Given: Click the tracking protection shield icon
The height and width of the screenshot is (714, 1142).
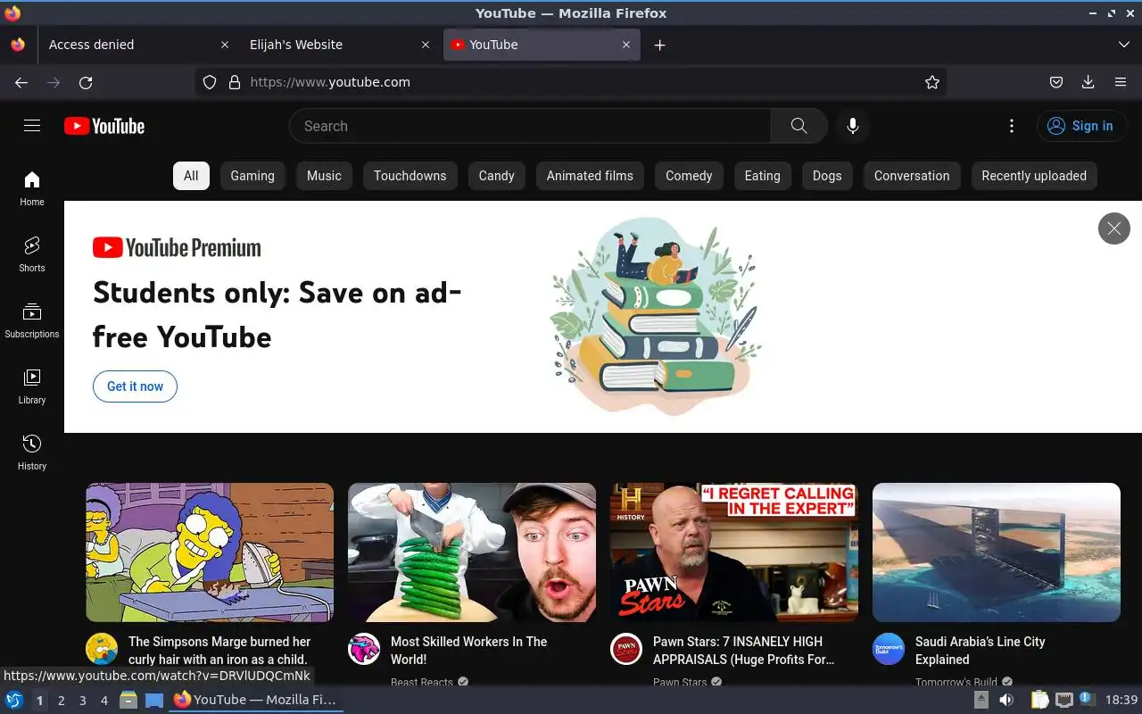Looking at the screenshot, I should (210, 82).
